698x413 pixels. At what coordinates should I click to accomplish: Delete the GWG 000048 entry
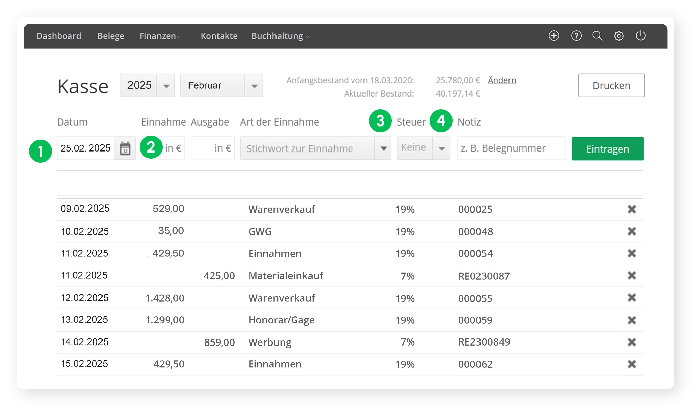(631, 231)
